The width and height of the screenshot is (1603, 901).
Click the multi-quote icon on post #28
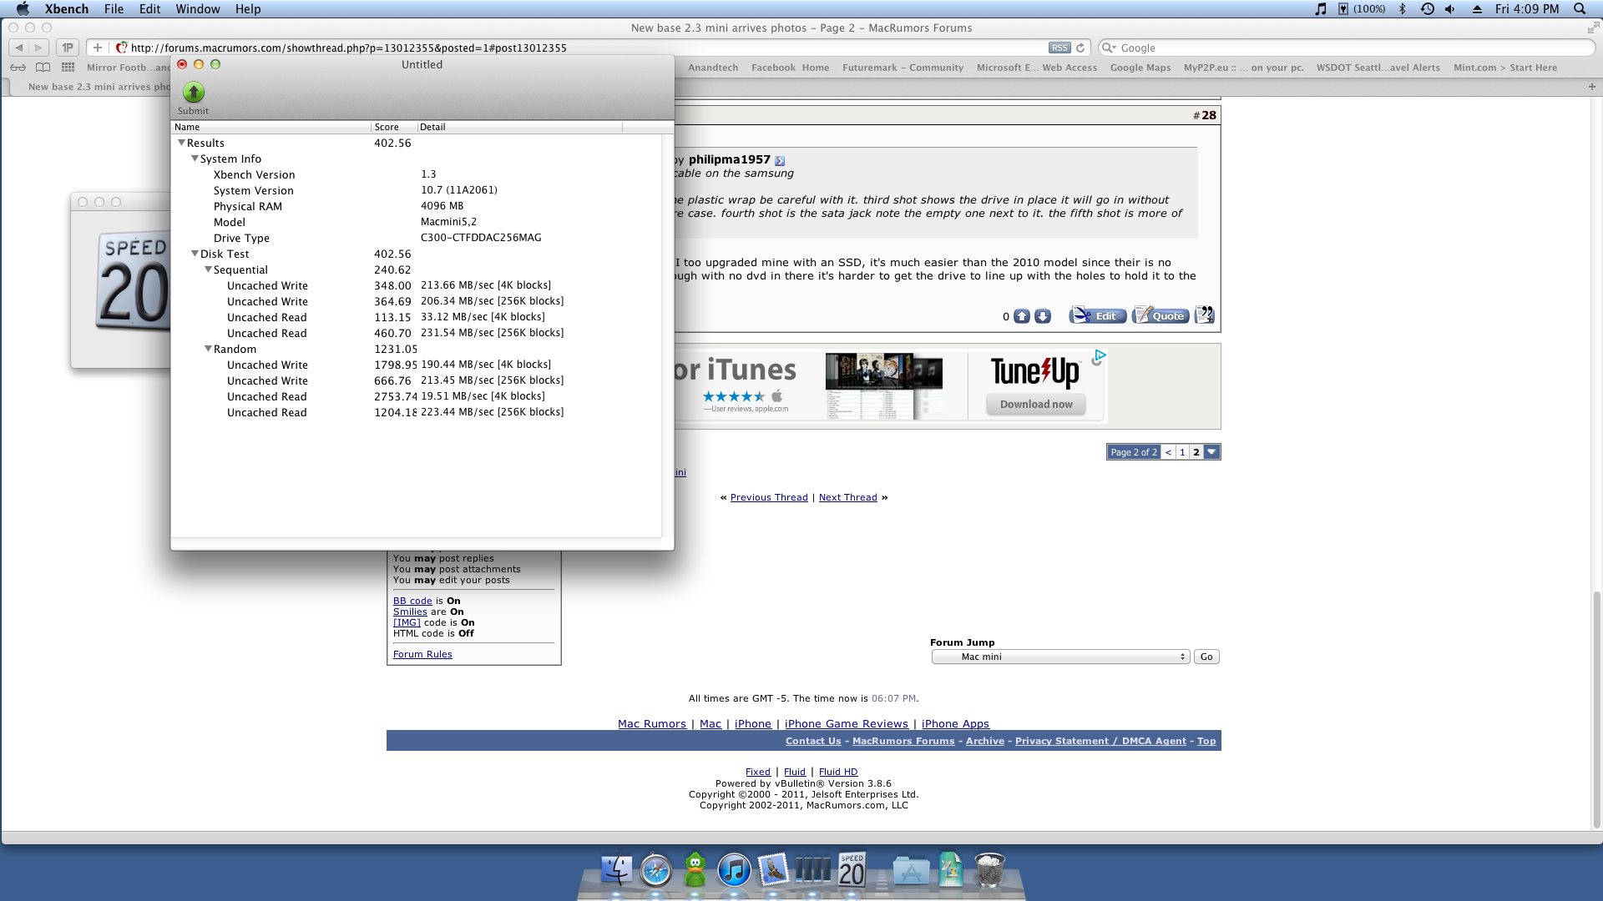pyautogui.click(x=1204, y=315)
